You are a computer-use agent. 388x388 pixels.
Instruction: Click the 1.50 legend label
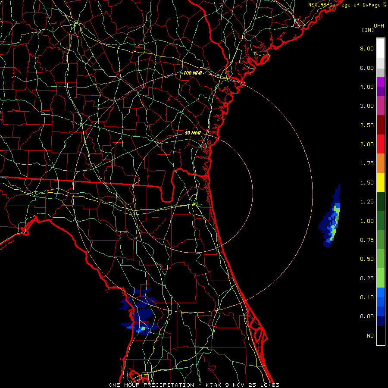point(367,183)
